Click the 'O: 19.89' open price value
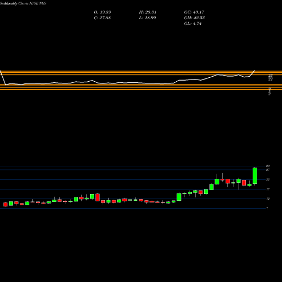 click(x=103, y=12)
